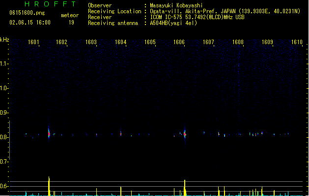Image resolution: width=309 pixels, height=196 pixels.
Task: Click the yellow power spike at 1604
Action: (121, 191)
